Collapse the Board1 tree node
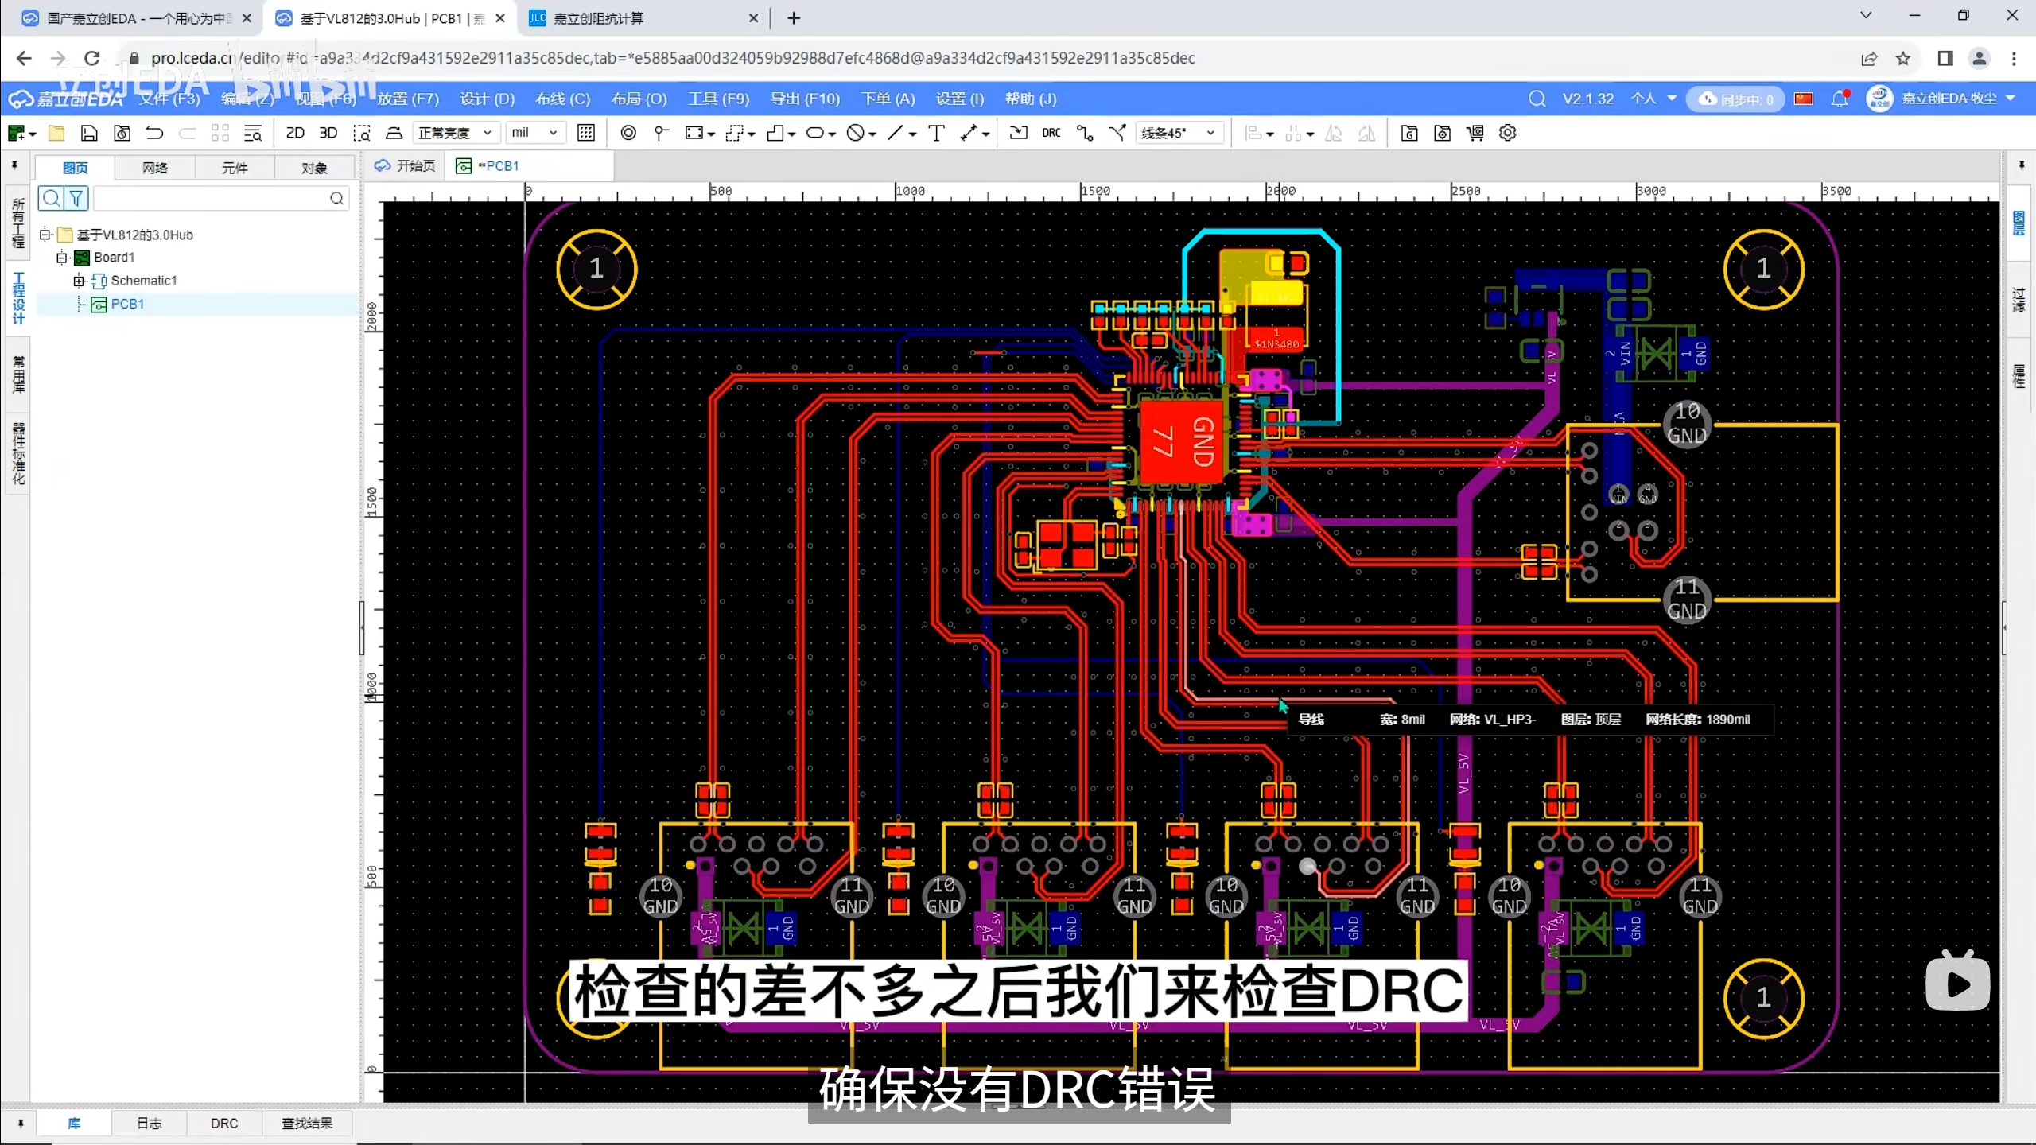Screen dimensions: 2036x1145 click(x=61, y=258)
